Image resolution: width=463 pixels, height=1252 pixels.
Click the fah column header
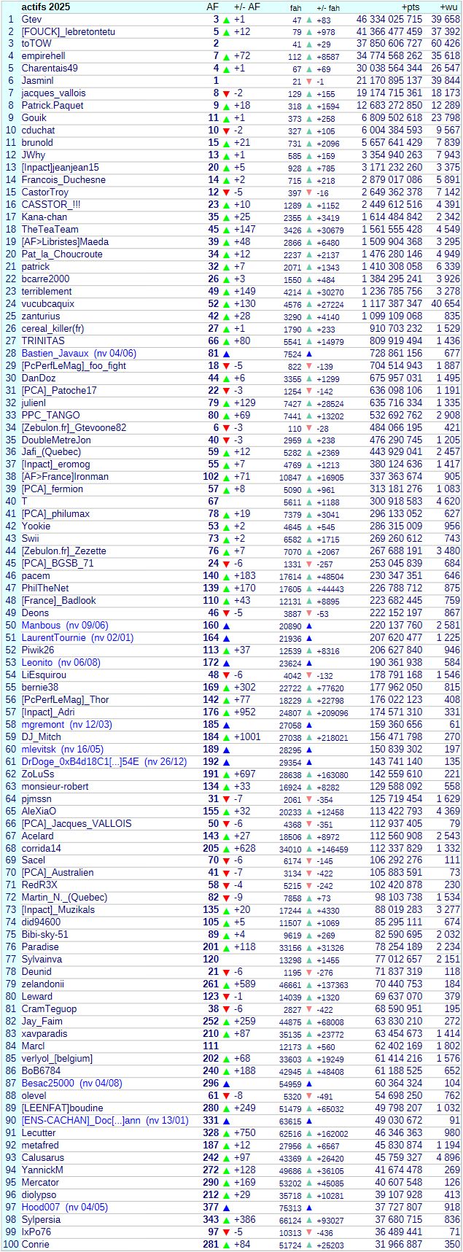click(x=295, y=7)
